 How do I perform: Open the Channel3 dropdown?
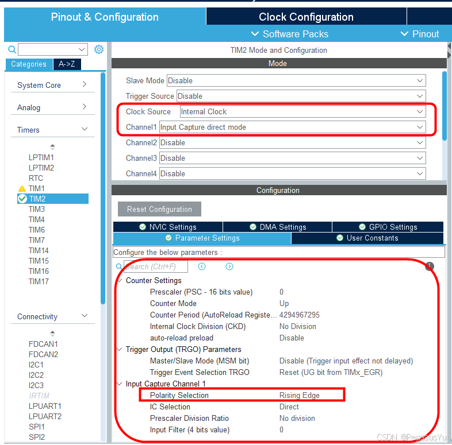click(293, 158)
